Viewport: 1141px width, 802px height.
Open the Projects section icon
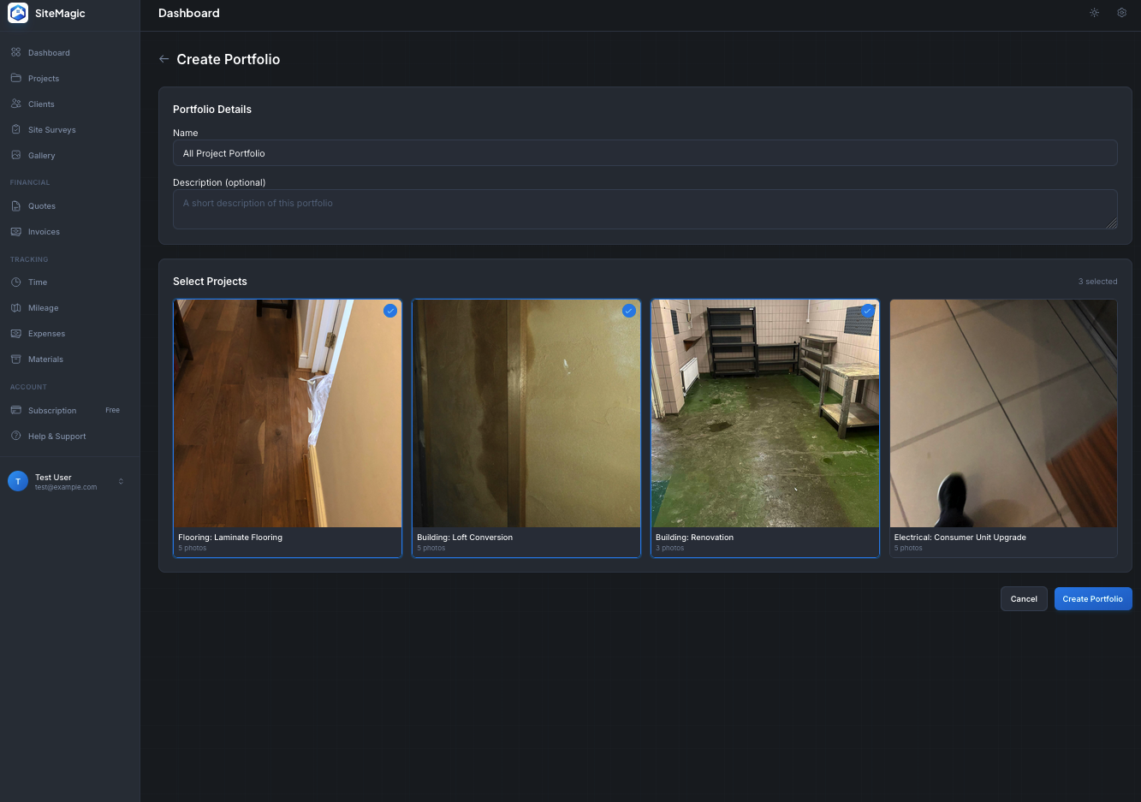click(x=15, y=78)
